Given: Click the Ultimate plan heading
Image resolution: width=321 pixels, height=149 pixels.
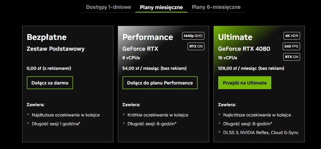Looking at the screenshot, I should (235, 37).
